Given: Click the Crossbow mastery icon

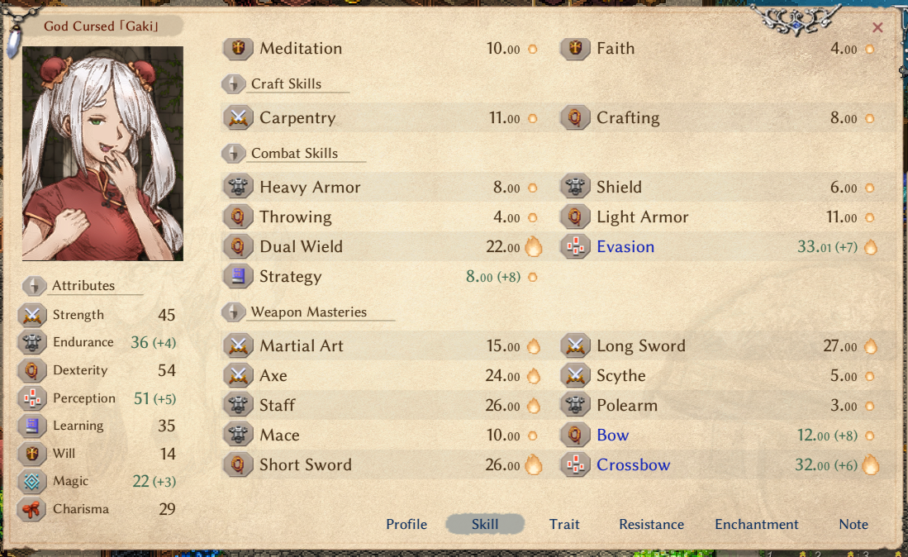Looking at the screenshot, I should 575,465.
